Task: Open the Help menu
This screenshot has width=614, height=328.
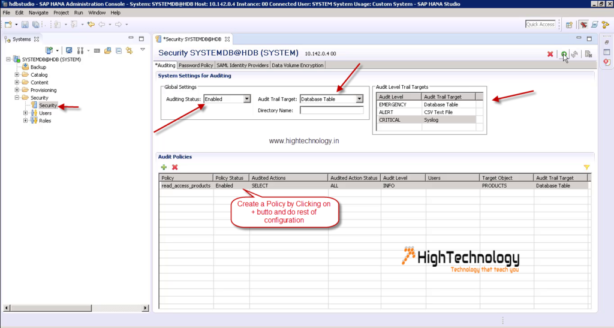Action: [x=115, y=13]
